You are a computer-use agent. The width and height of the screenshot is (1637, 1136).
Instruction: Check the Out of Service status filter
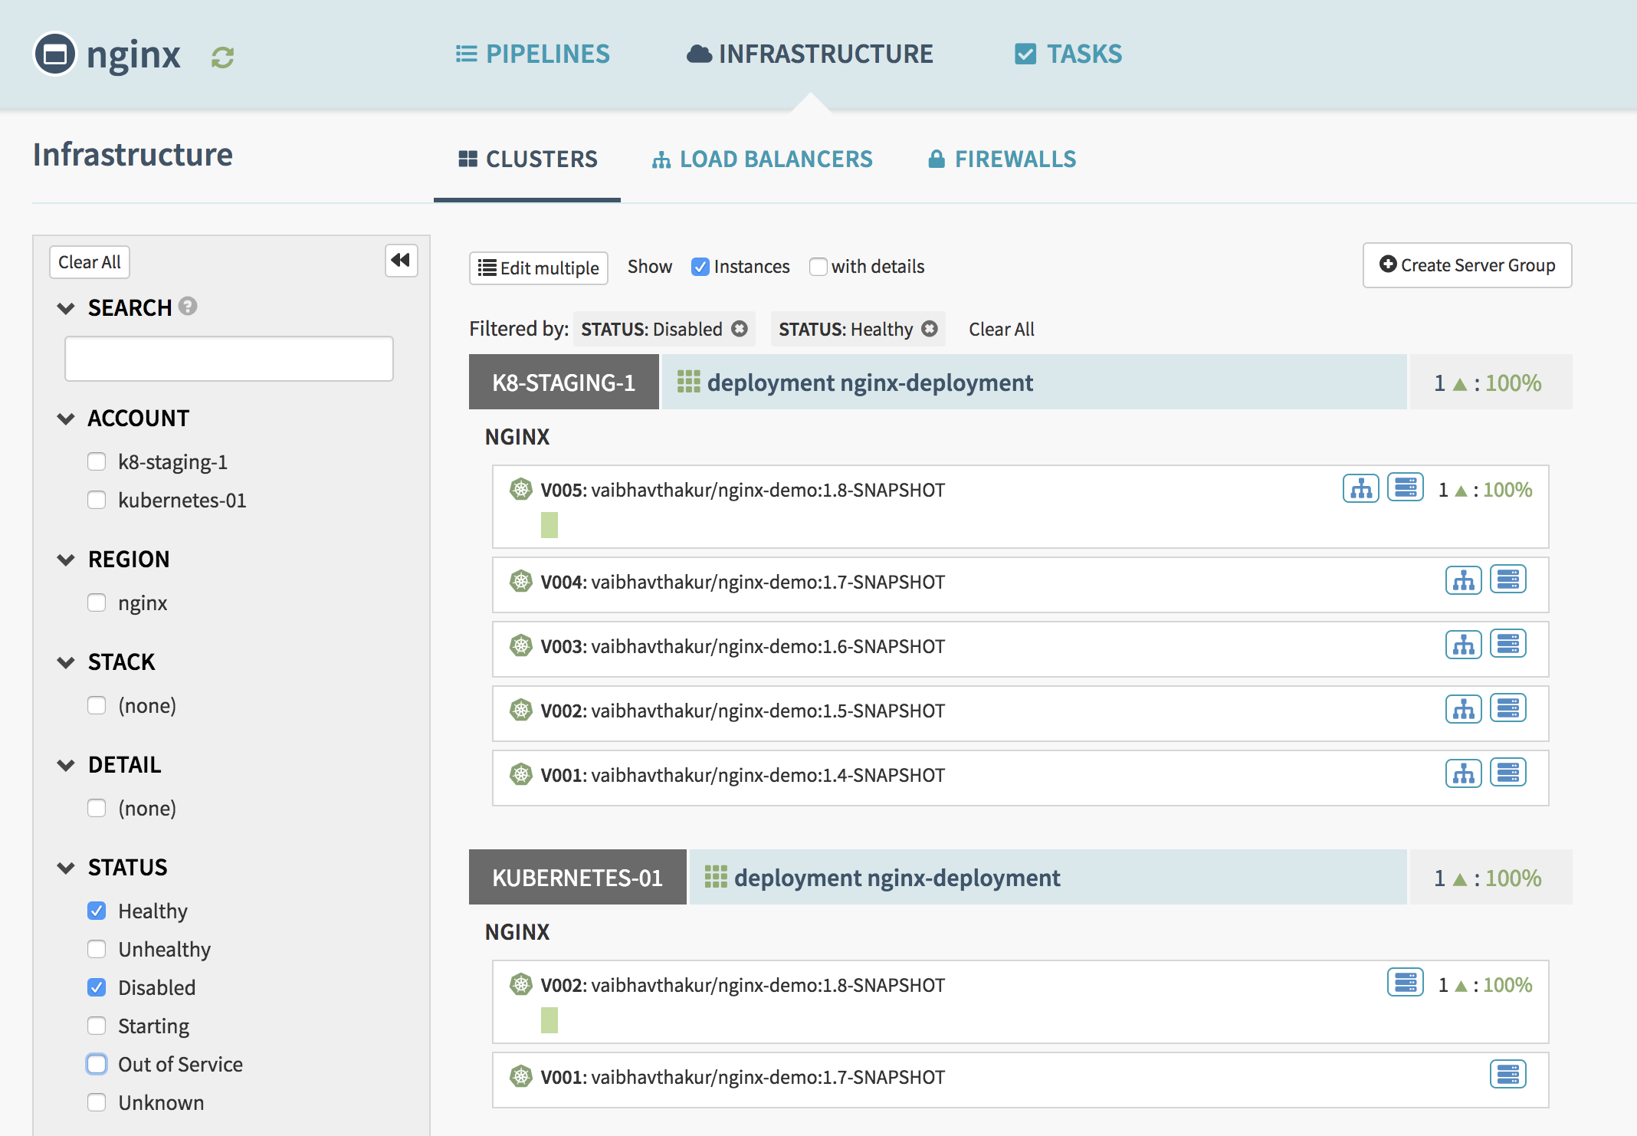(x=97, y=1064)
